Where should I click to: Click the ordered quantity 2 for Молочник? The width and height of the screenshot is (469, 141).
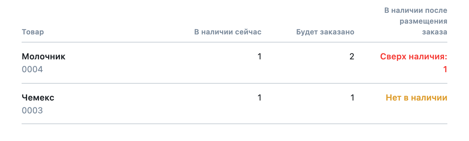click(x=352, y=57)
